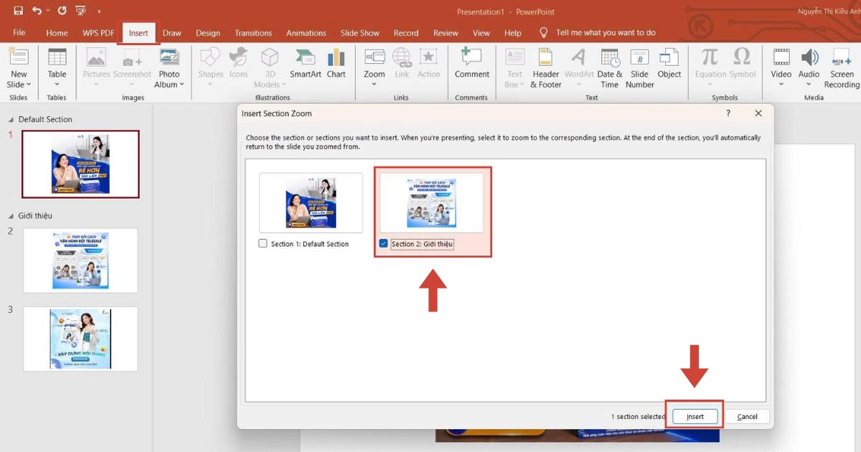The width and height of the screenshot is (861, 452).
Task: Click the New Slide icon
Action: coord(19,57)
